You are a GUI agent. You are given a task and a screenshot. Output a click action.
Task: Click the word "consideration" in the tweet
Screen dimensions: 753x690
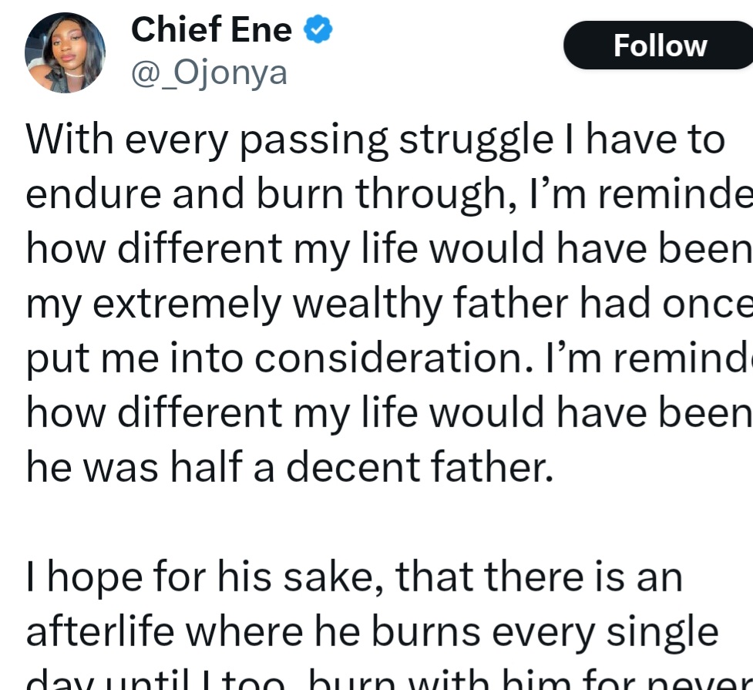pyautogui.click(x=348, y=358)
